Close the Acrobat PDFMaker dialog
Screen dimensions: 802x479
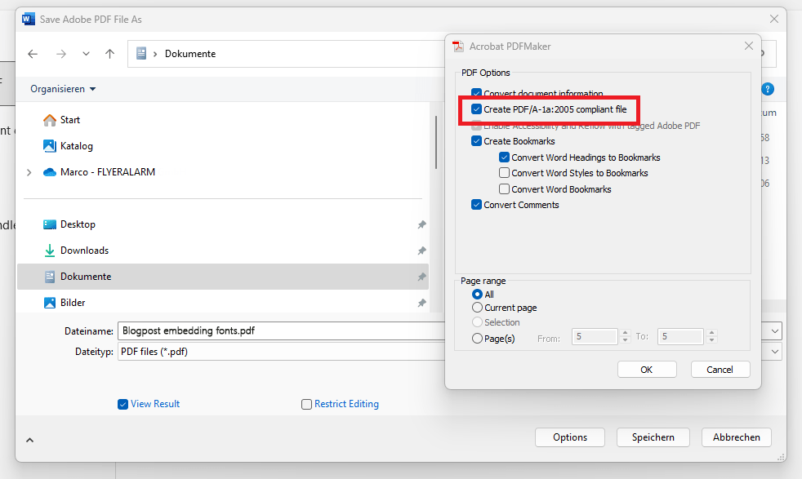(749, 46)
